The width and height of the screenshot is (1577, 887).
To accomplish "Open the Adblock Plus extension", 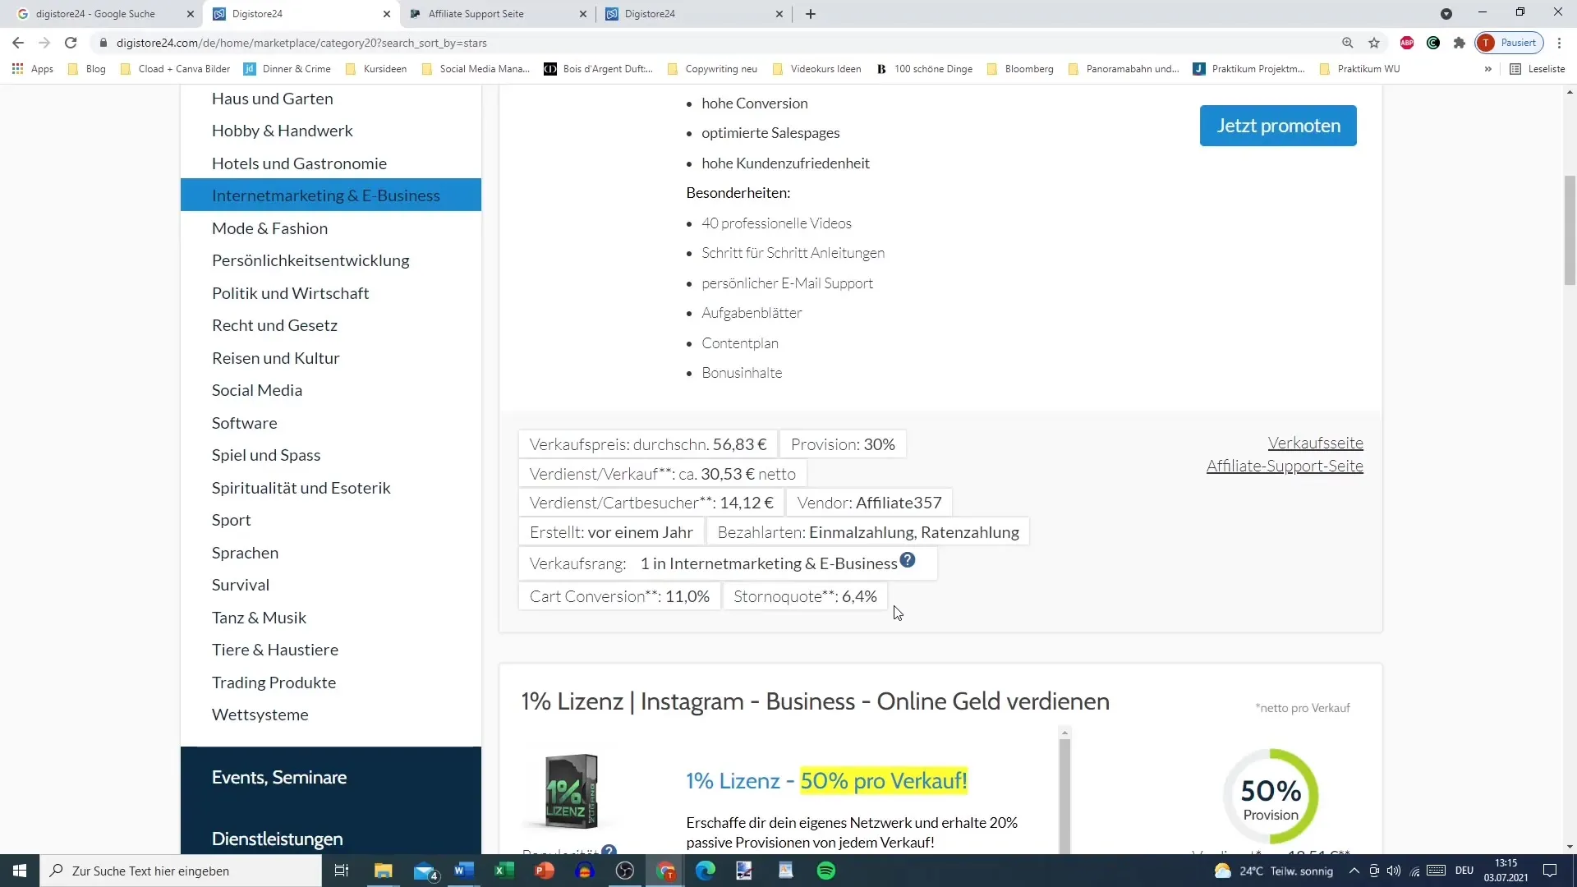I will [x=1407, y=43].
